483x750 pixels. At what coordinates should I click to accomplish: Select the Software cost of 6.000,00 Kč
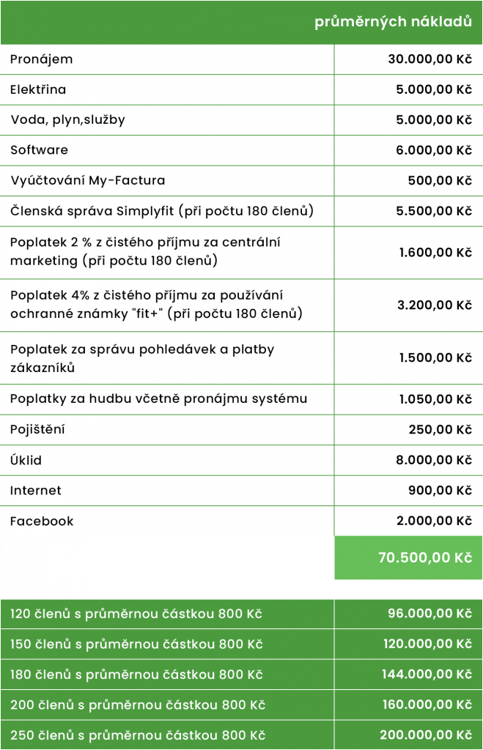coord(434,150)
